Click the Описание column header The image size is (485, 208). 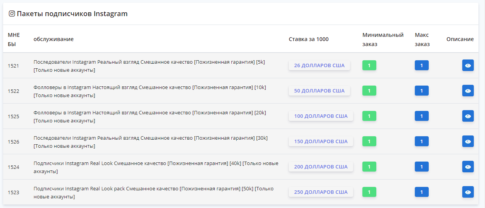(460, 39)
